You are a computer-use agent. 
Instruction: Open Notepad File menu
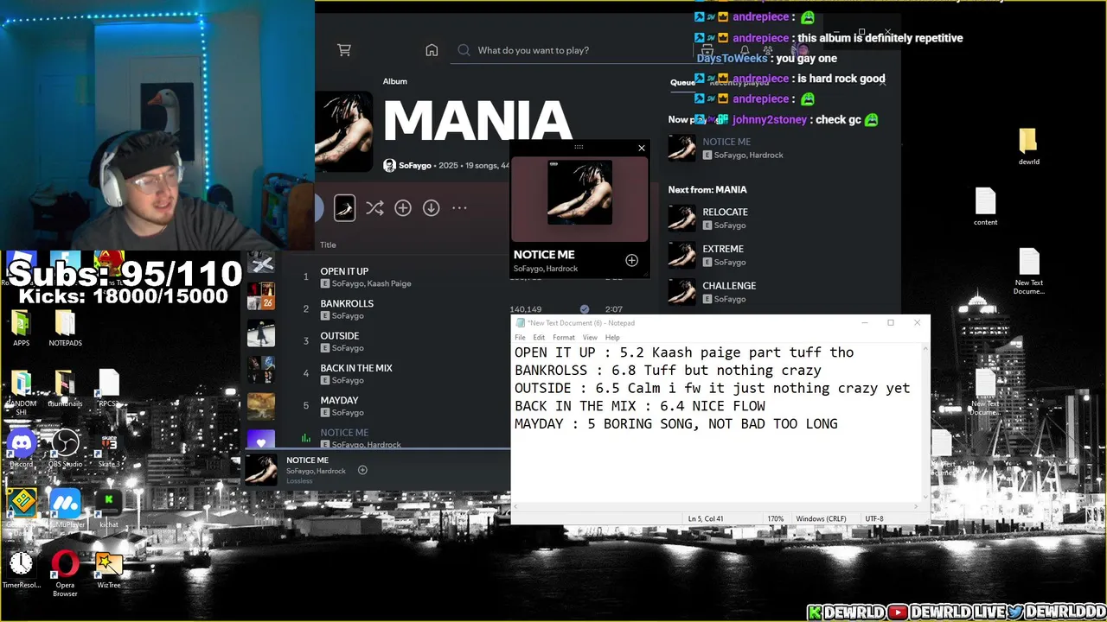520,337
